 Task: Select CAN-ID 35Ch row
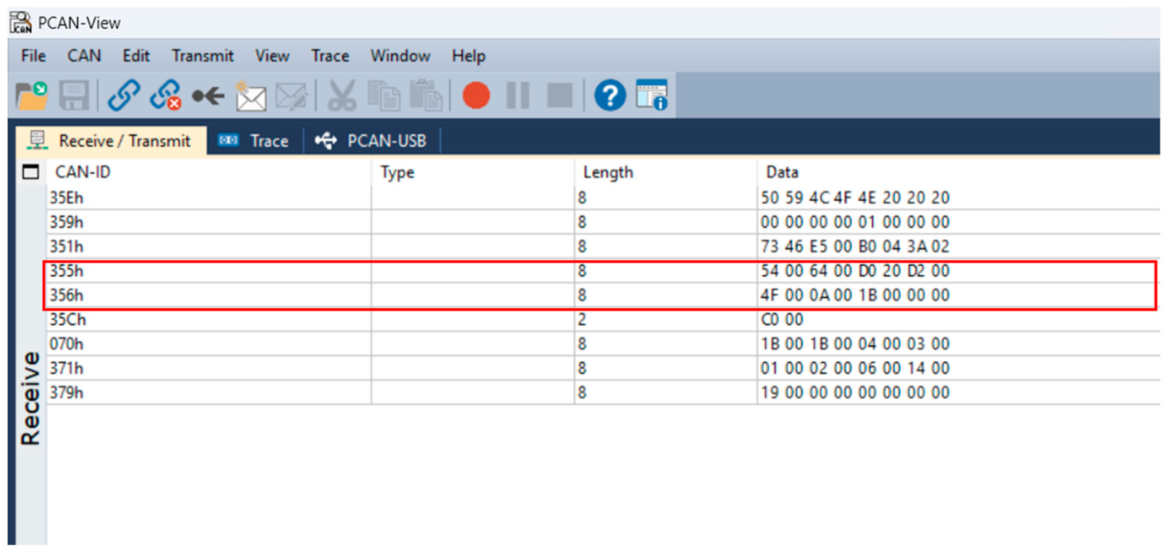click(603, 319)
